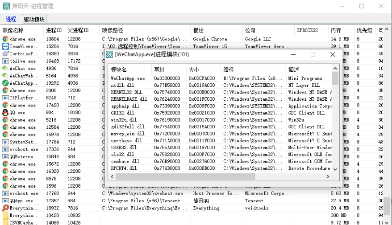Click the voidtools company cell
The height and width of the screenshot is (225, 392).
click(257, 208)
